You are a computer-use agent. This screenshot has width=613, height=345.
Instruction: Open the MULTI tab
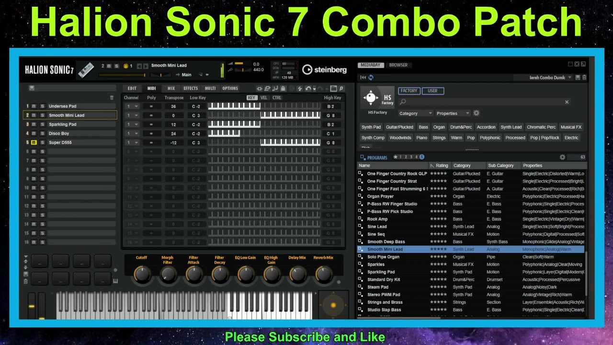point(210,89)
